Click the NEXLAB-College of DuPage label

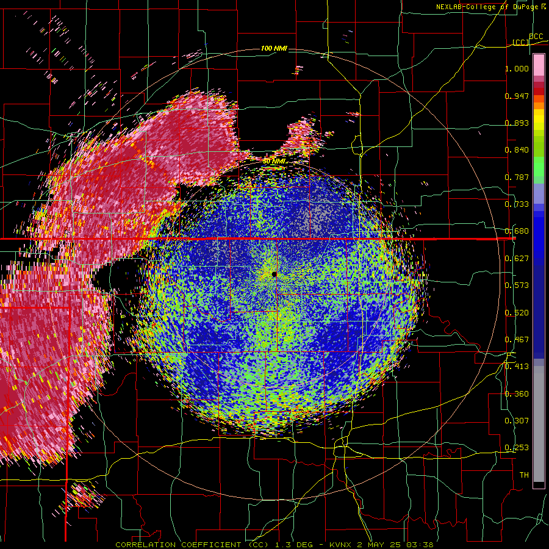pos(489,7)
